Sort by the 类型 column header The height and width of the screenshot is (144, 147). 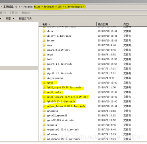click(135, 24)
